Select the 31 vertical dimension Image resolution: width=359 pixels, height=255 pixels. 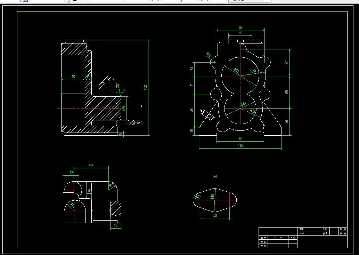[192, 85]
